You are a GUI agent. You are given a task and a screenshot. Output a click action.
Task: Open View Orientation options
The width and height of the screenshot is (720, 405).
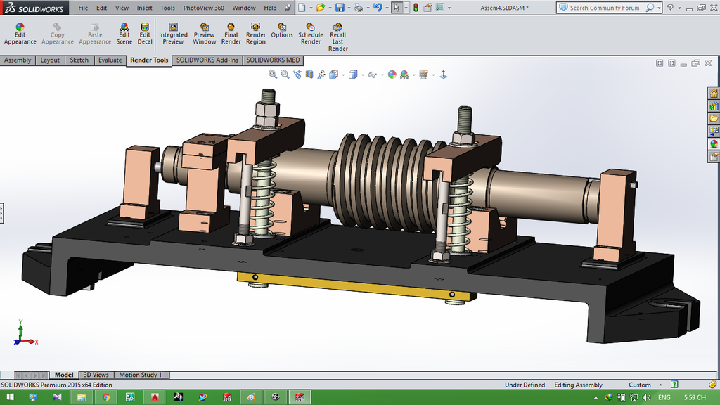click(334, 75)
